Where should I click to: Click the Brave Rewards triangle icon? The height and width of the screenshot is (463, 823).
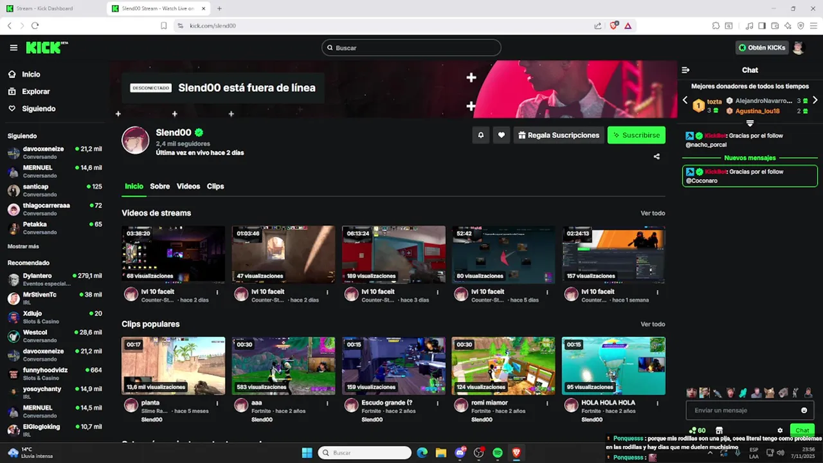pyautogui.click(x=628, y=26)
